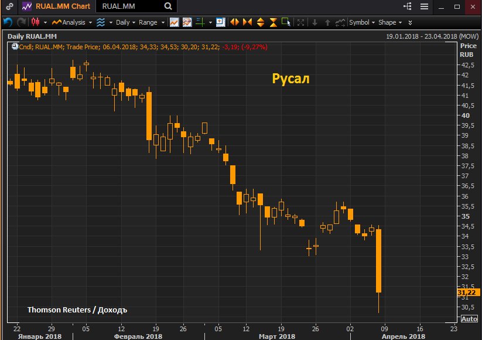482x340 pixels.
Task: Click the Апрель 2018 month label
Action: click(404, 336)
